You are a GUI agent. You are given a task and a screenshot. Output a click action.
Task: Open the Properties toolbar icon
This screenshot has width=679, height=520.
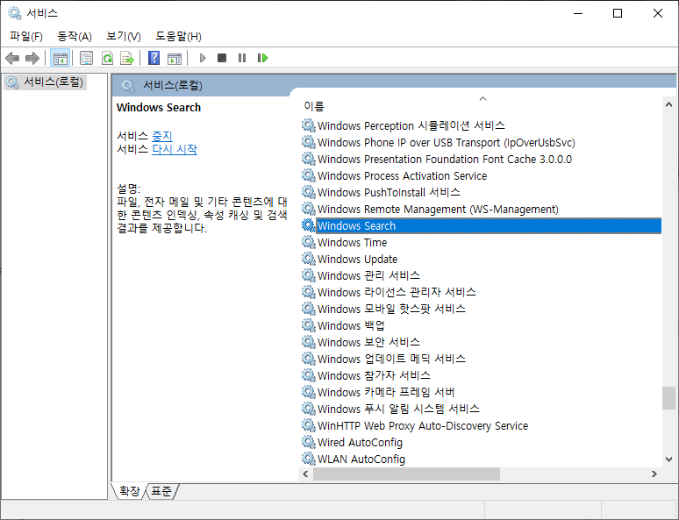pos(86,58)
